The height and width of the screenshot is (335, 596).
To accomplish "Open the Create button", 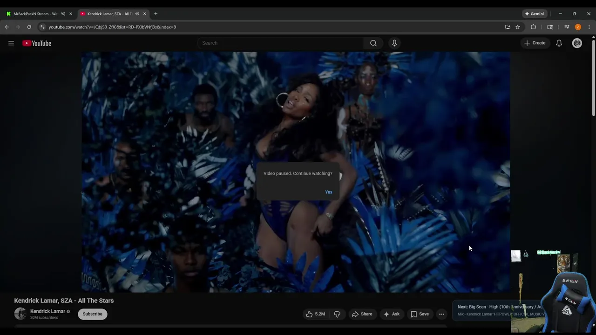I will coord(535,43).
